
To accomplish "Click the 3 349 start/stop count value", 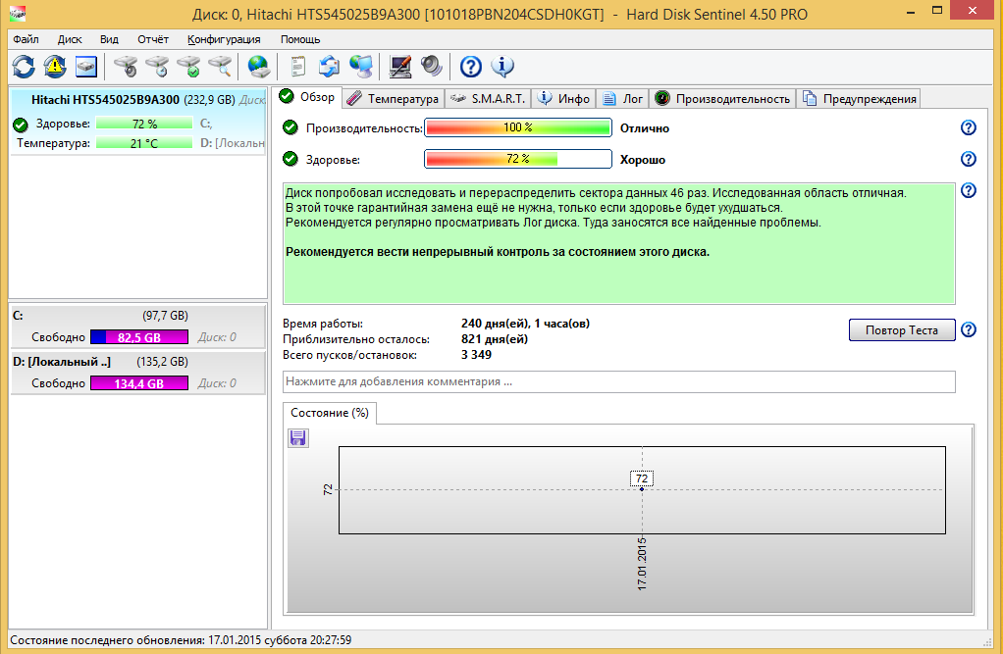I will pos(477,355).
